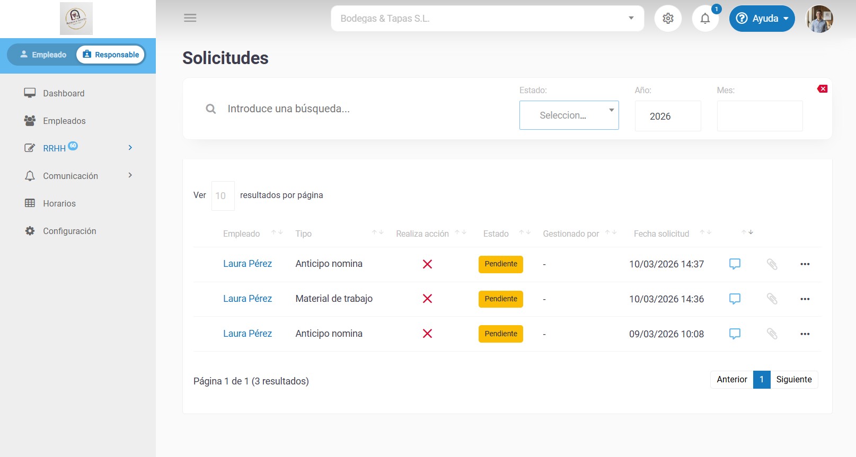Open comments for the 10/03/2026 14:37 request
The image size is (856, 457).
point(735,264)
